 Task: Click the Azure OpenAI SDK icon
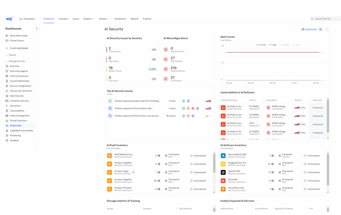click(x=223, y=156)
